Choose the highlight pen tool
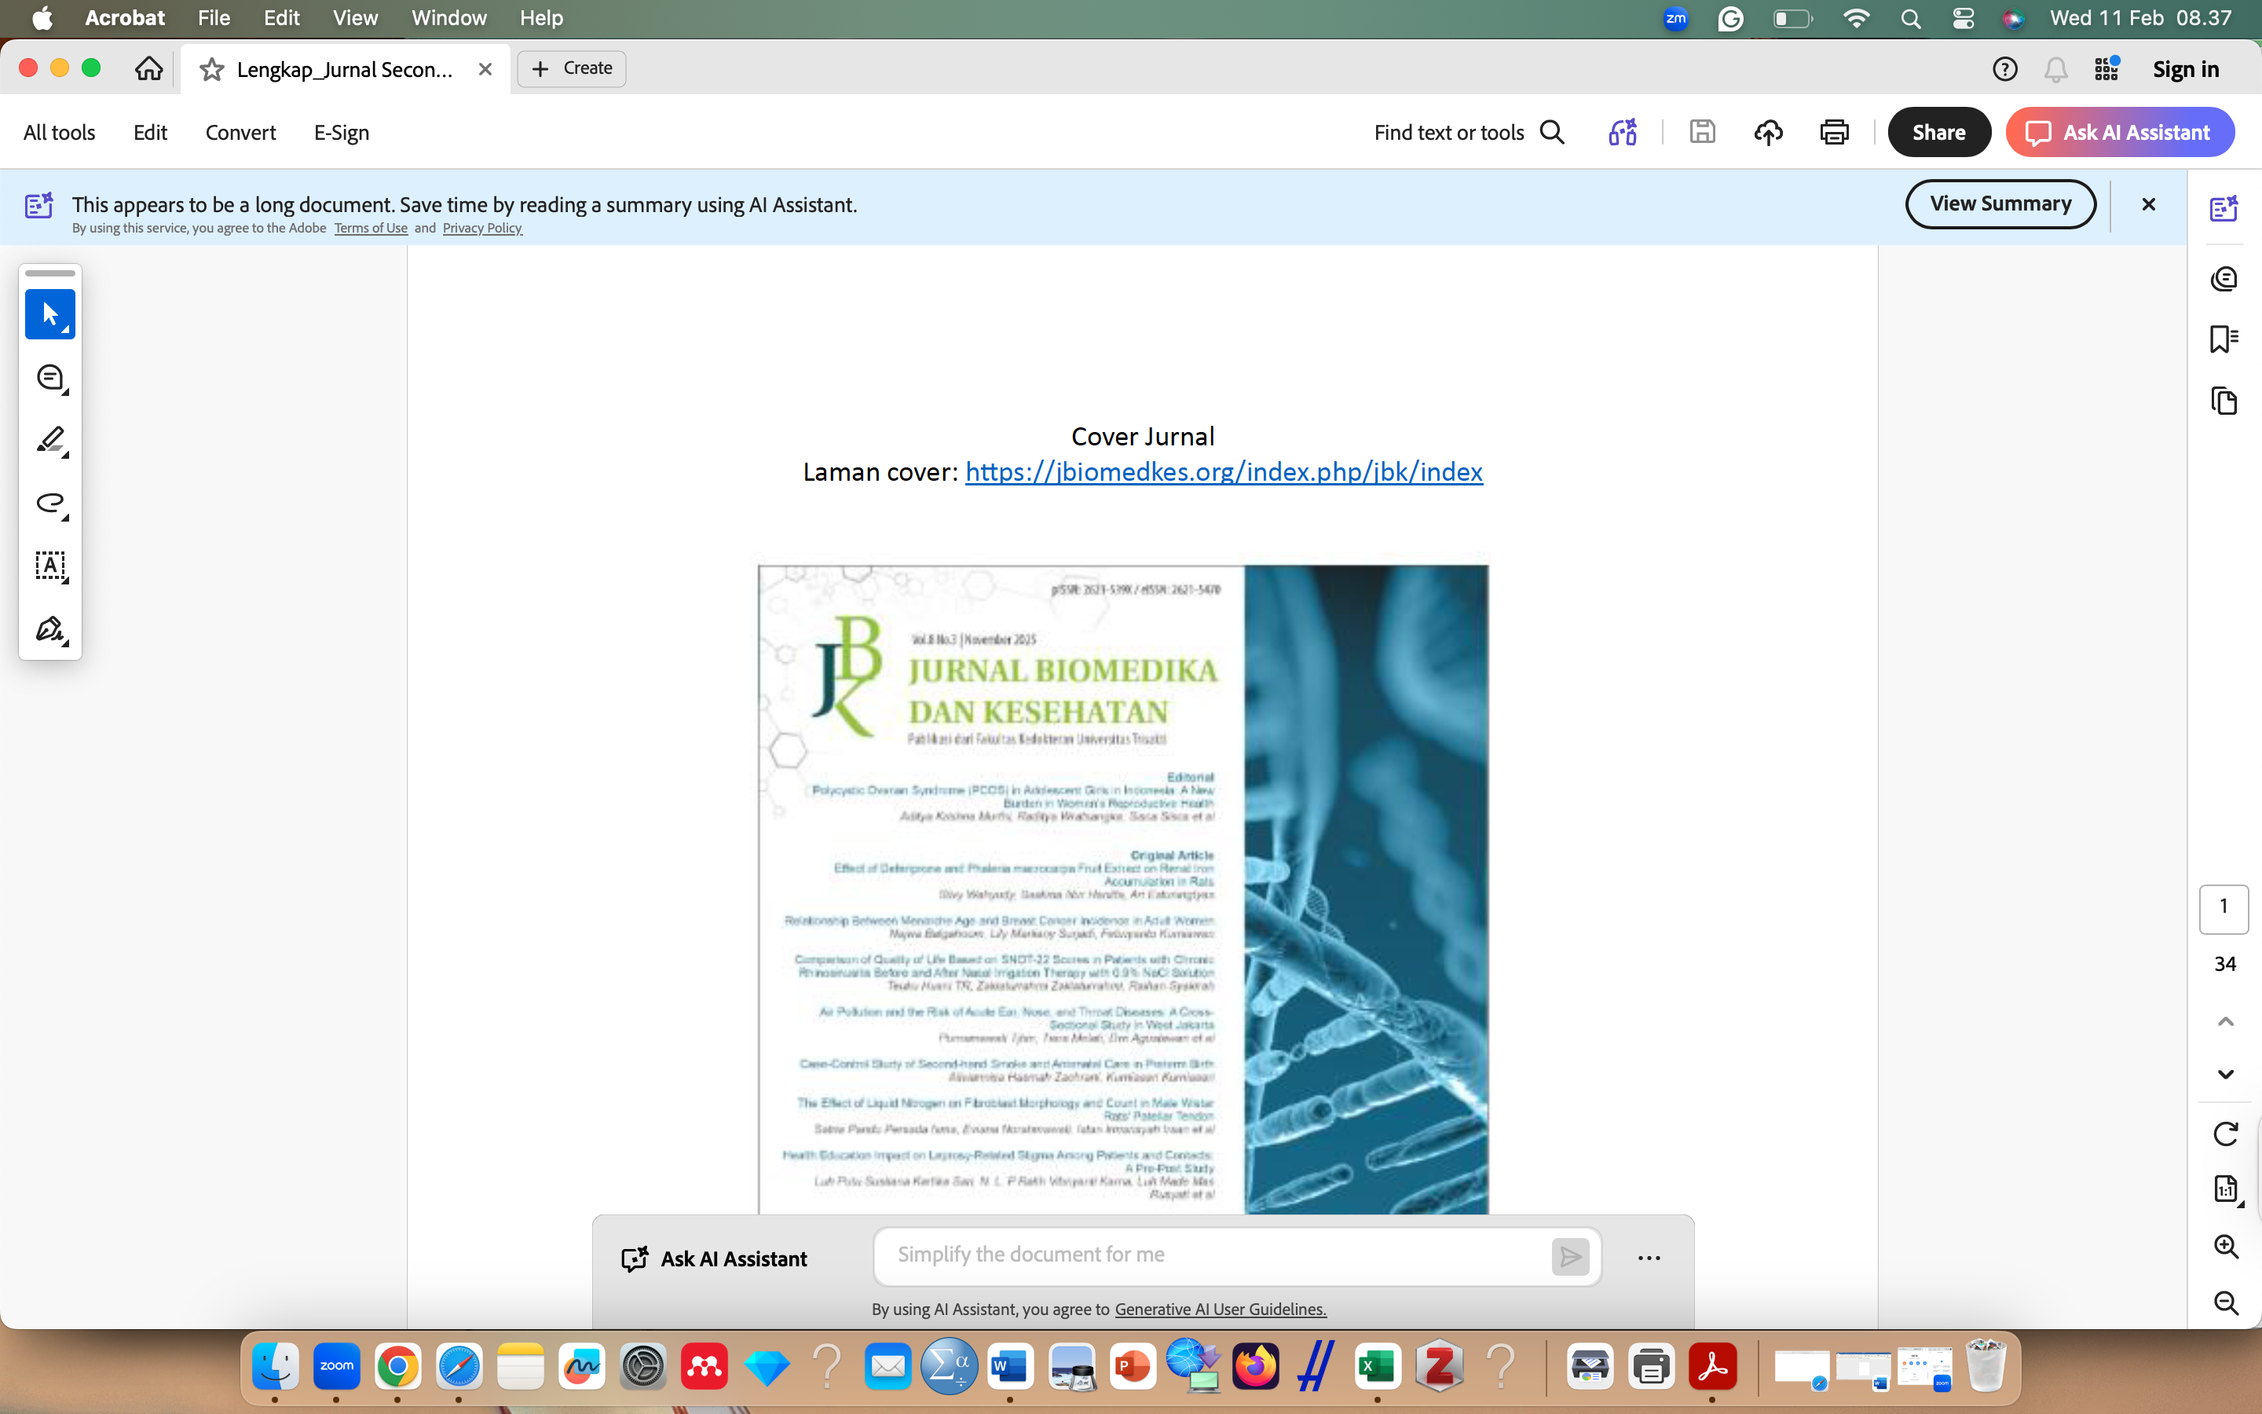Screen dimensions: 2262x1414 (49, 441)
